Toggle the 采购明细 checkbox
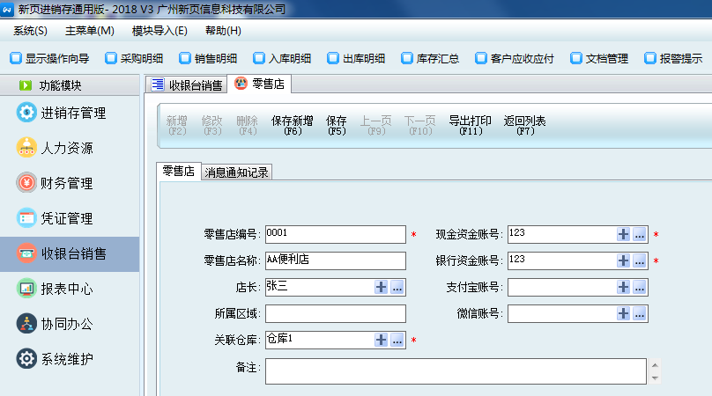Image resolution: width=712 pixels, height=396 pixels. [x=110, y=59]
